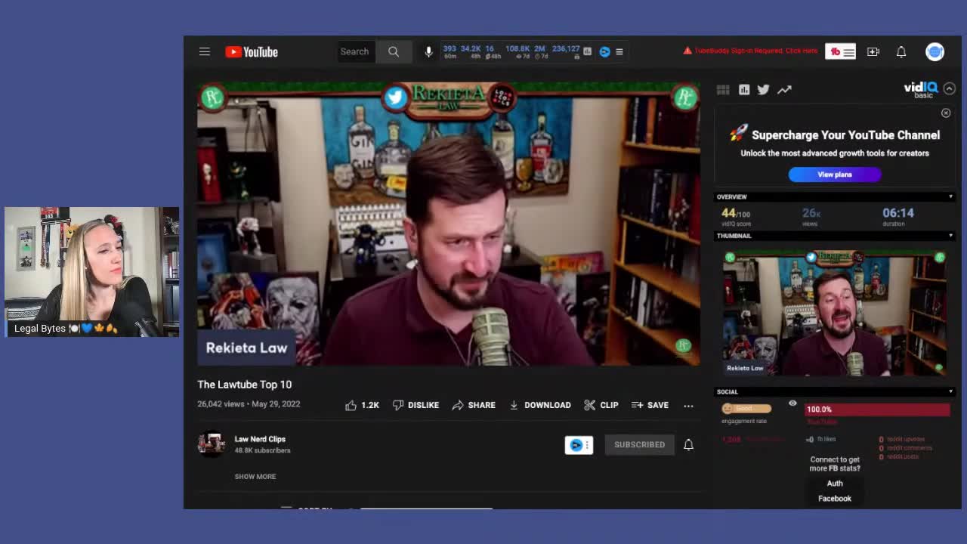Screen dimensions: 967x544
Task: Open YouTube notifications bell in header
Action: [901, 51]
